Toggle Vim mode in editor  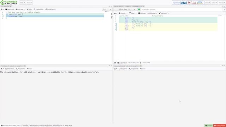click(x=29, y=10)
